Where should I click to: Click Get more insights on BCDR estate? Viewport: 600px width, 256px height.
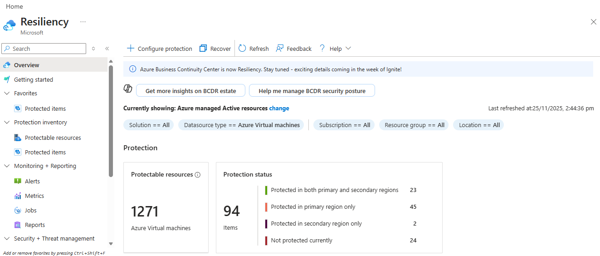[190, 91]
